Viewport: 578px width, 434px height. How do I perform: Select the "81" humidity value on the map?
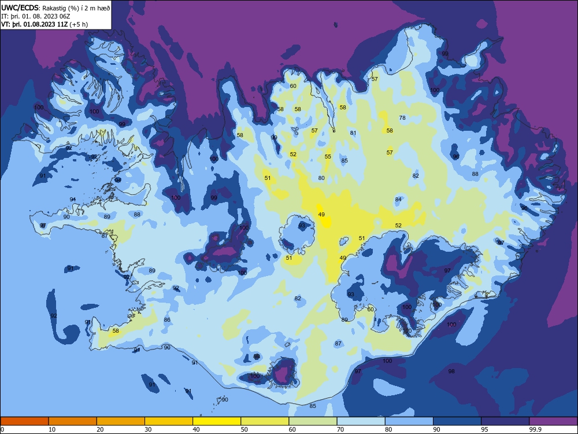353,133
